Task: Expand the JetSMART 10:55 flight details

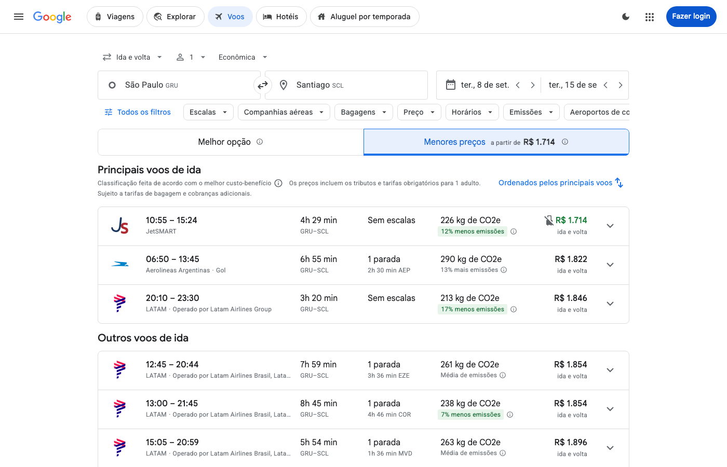Action: [610, 226]
